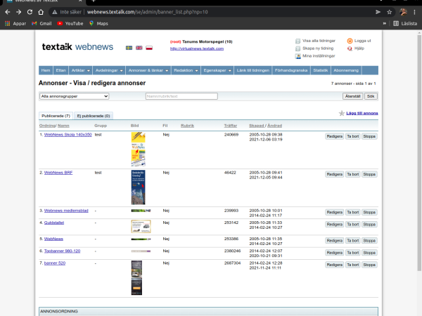Image resolution: width=422 pixels, height=316 pixels.
Task: Select the hit count 2687304
Action: point(232,263)
